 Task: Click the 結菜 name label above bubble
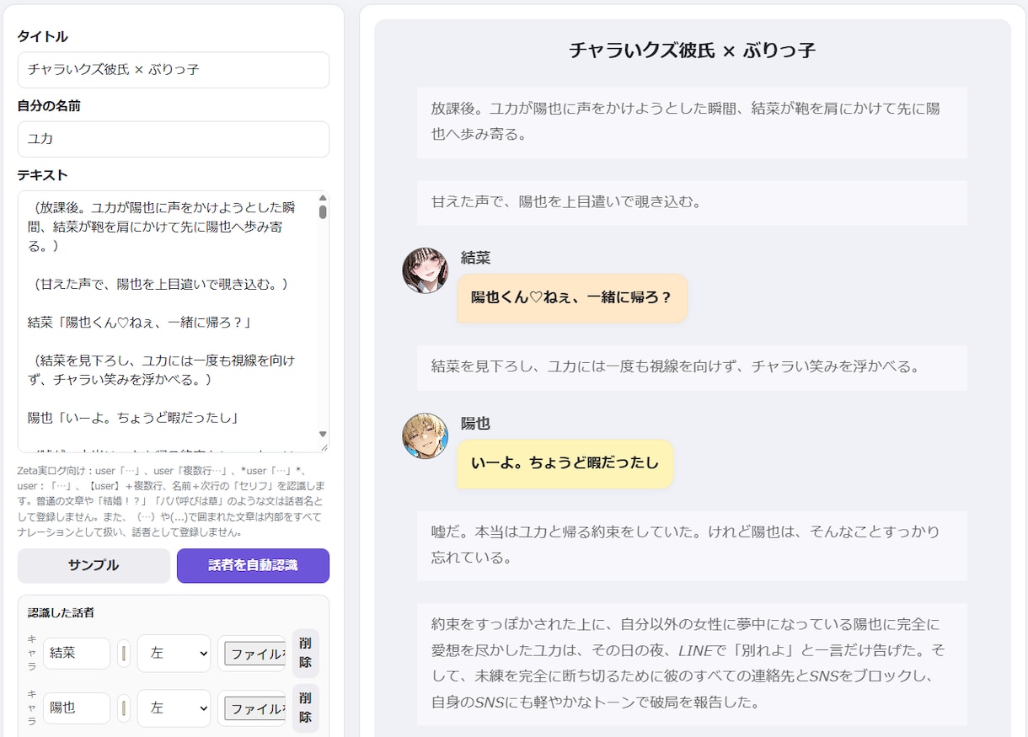point(475,259)
